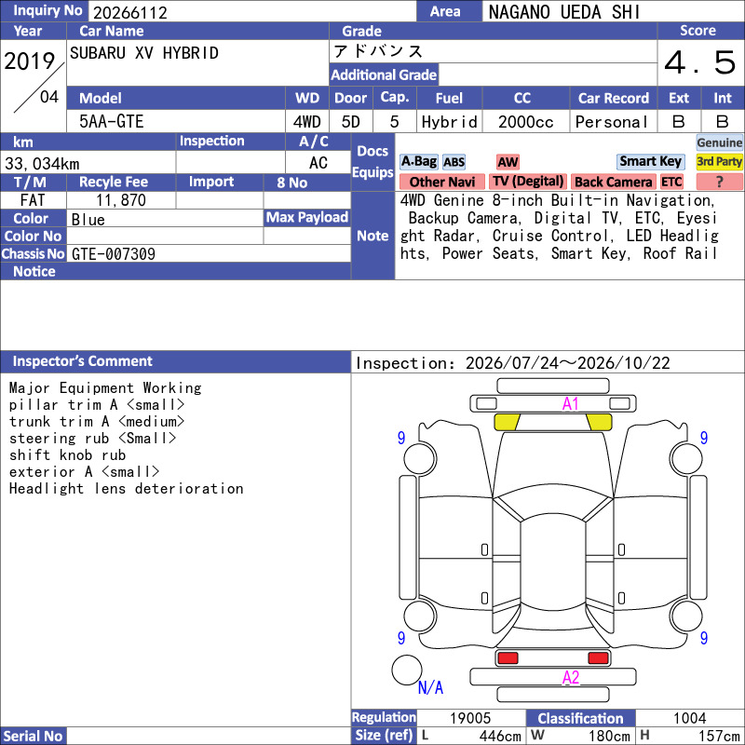
Task: Click the N/A spare tire circle
Action: (407, 670)
